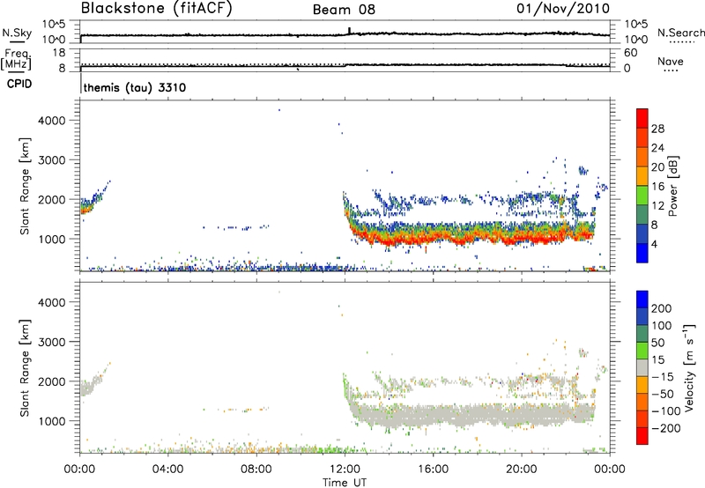
Task: Click the 'Power [dB]' colorbar label
Action: pyautogui.click(x=672, y=186)
